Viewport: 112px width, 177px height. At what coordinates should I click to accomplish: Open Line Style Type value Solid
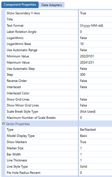click(95, 167)
